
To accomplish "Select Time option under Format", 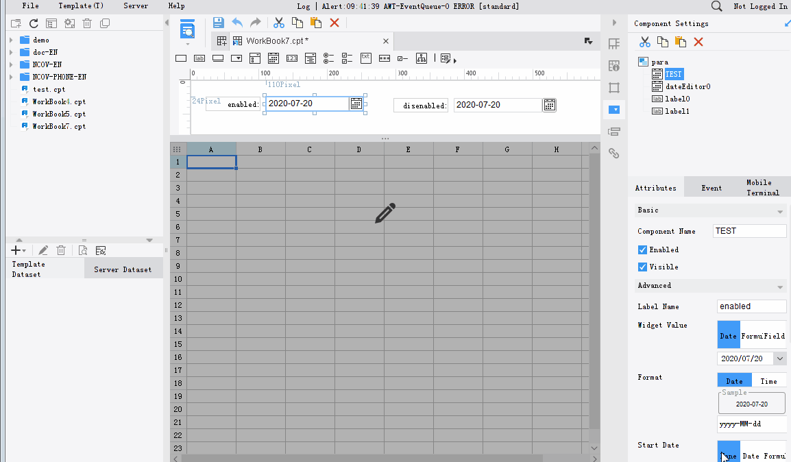I will 768,381.
